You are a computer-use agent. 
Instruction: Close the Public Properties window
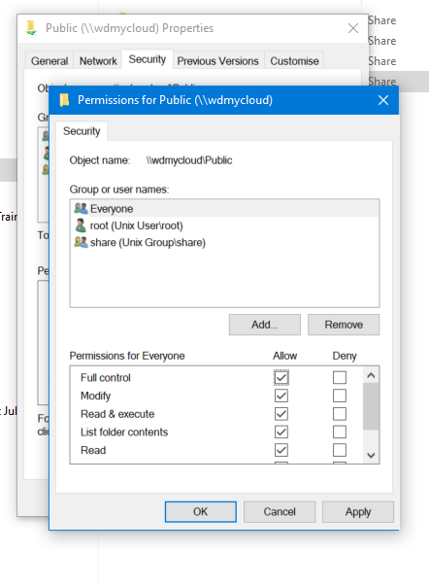pos(353,28)
